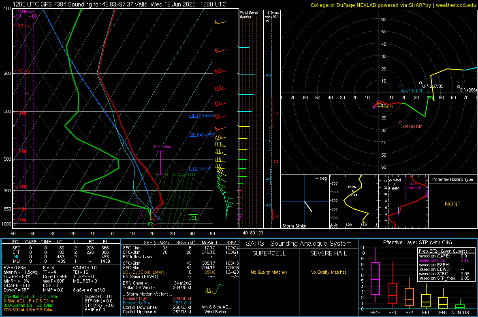Click the 'Corfidi Downshear =' row
The height and width of the screenshot is (317, 478).
pos(157,307)
